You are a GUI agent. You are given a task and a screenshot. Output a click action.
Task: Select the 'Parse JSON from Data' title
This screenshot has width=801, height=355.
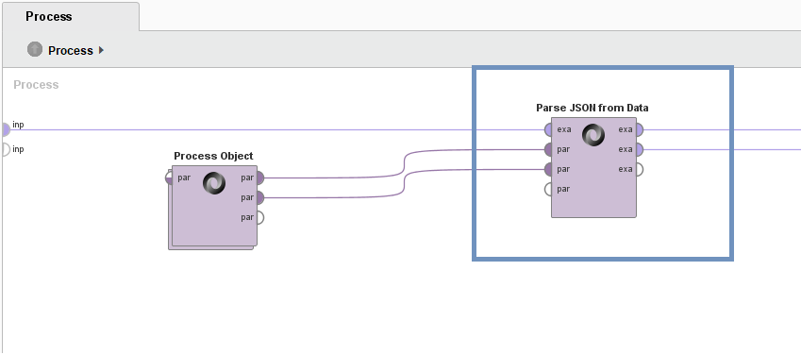click(x=592, y=108)
